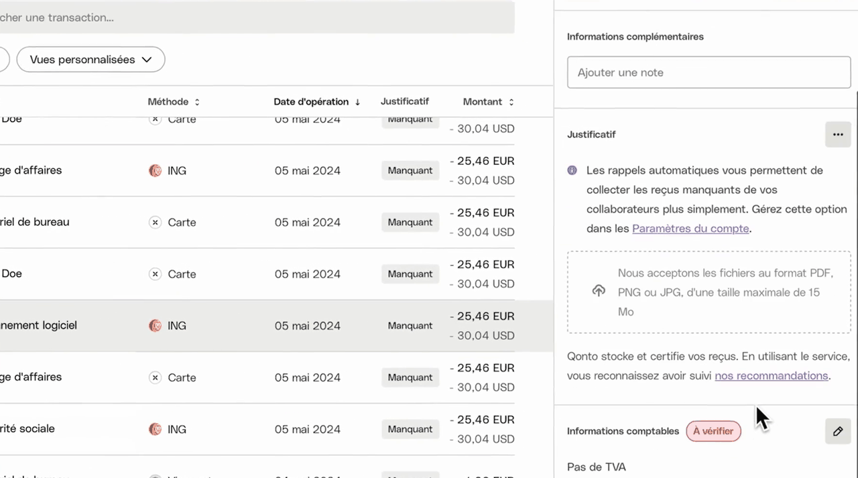858x478 pixels.
Task: Click the ING label in the nement logiciel row
Action: pos(177,326)
